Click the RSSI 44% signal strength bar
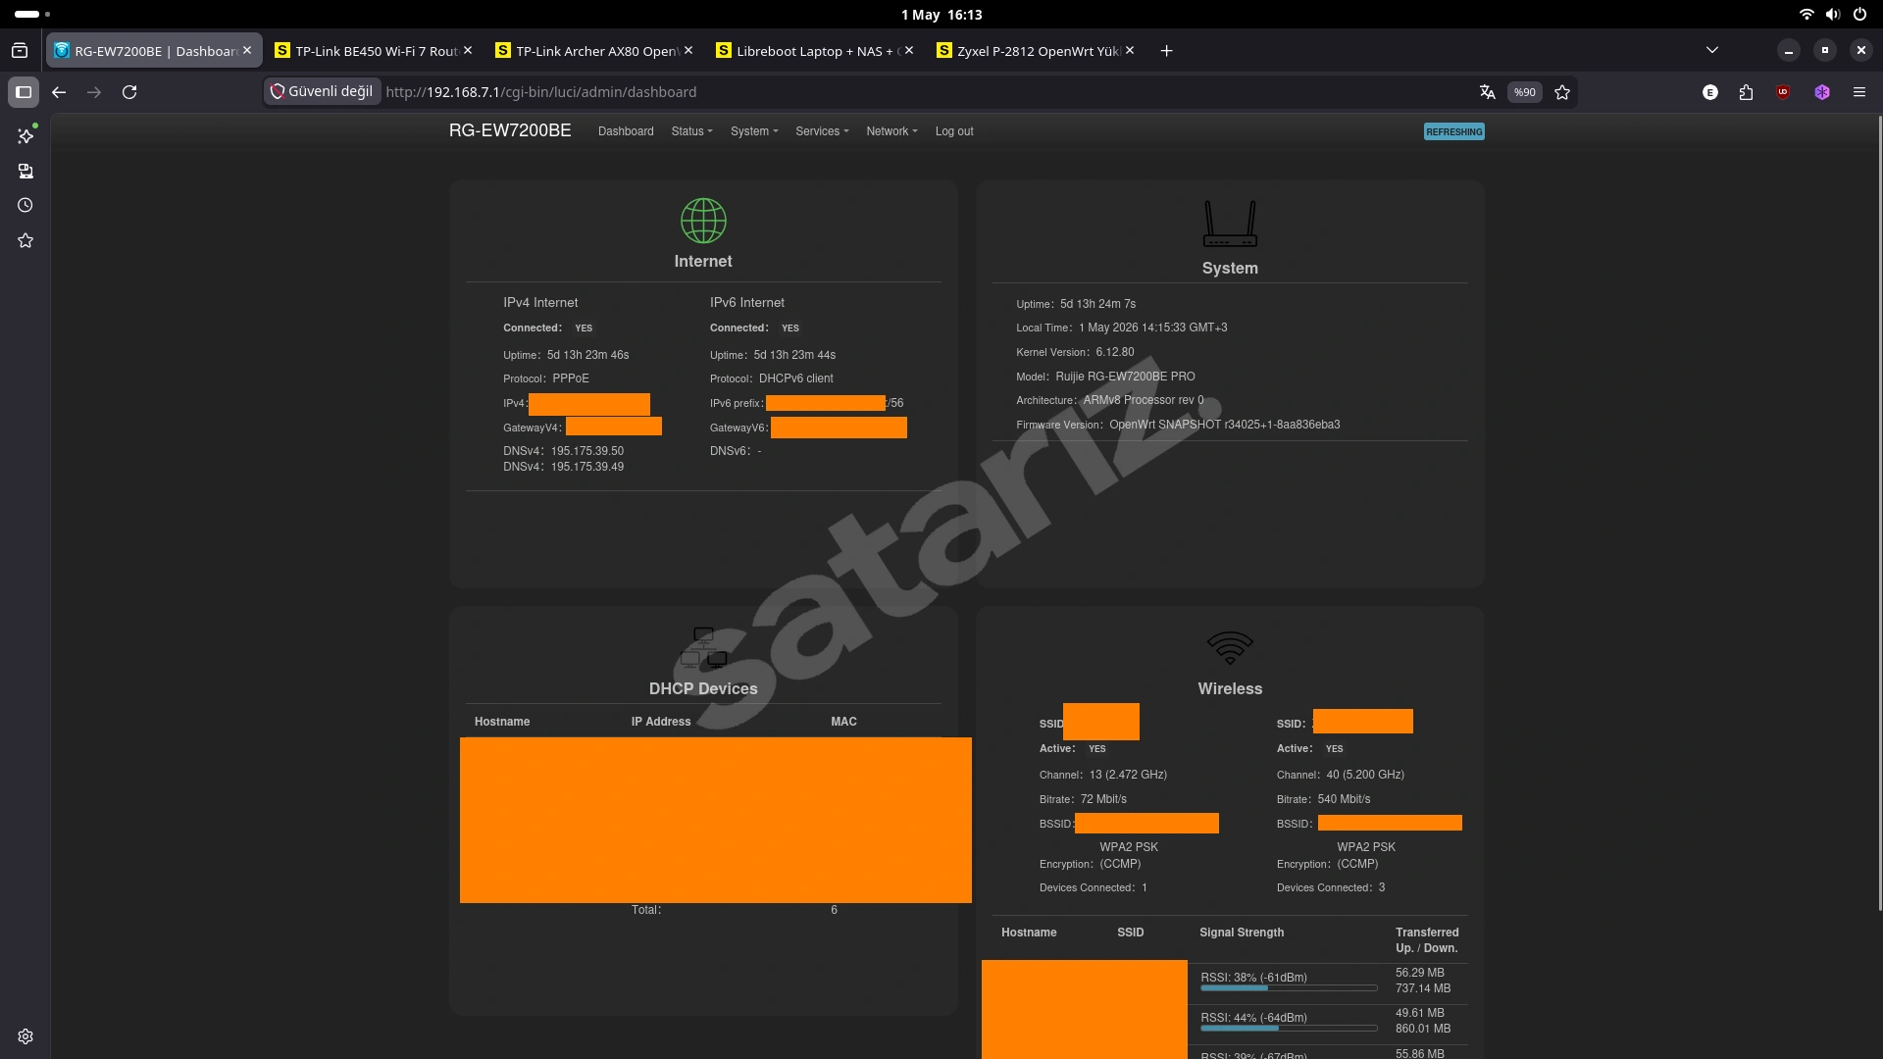 coord(1289,1028)
